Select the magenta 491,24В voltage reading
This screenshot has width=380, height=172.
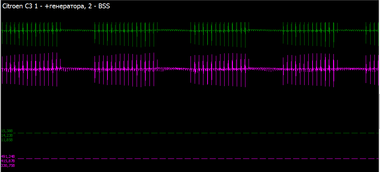point(8,156)
